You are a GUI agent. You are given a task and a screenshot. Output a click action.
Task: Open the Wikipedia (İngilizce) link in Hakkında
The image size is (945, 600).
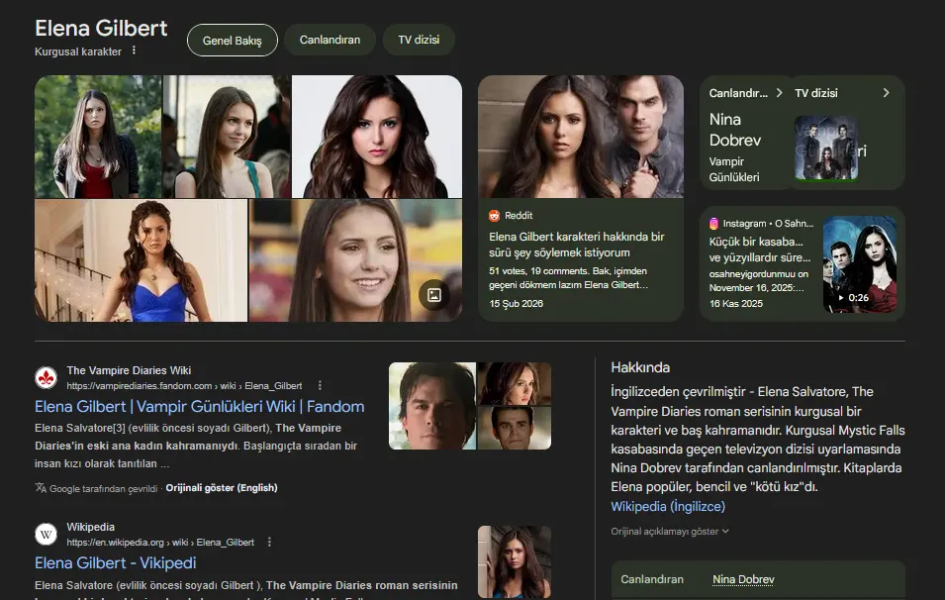(x=668, y=507)
